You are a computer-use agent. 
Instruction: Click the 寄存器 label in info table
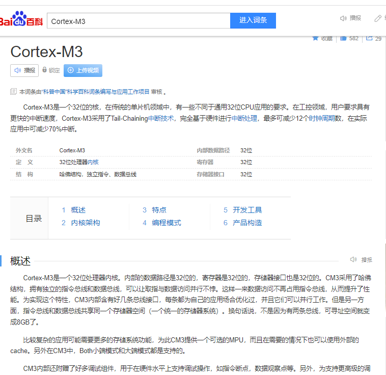(x=205, y=162)
